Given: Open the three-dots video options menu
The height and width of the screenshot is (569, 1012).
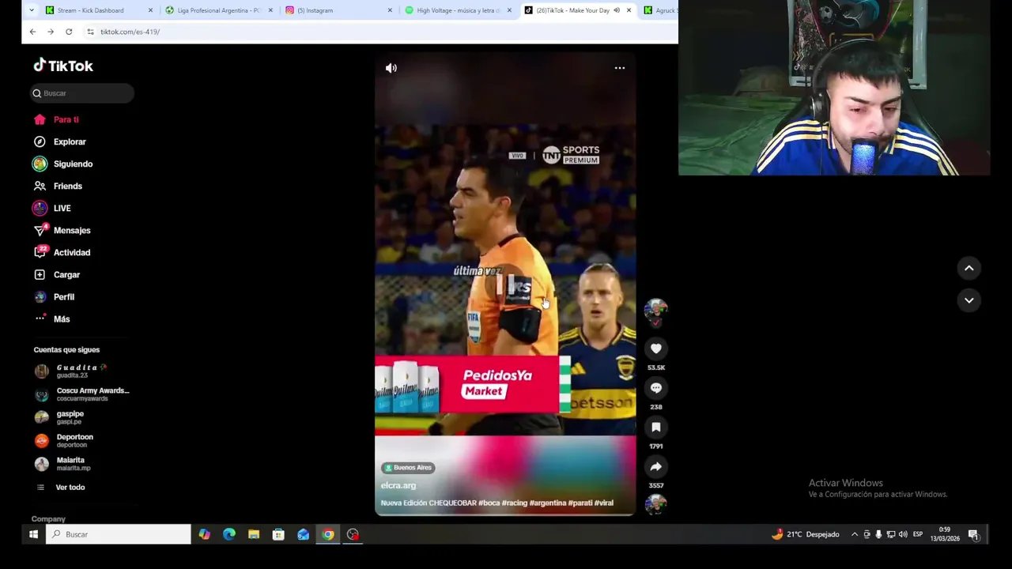Looking at the screenshot, I should 620,68.
